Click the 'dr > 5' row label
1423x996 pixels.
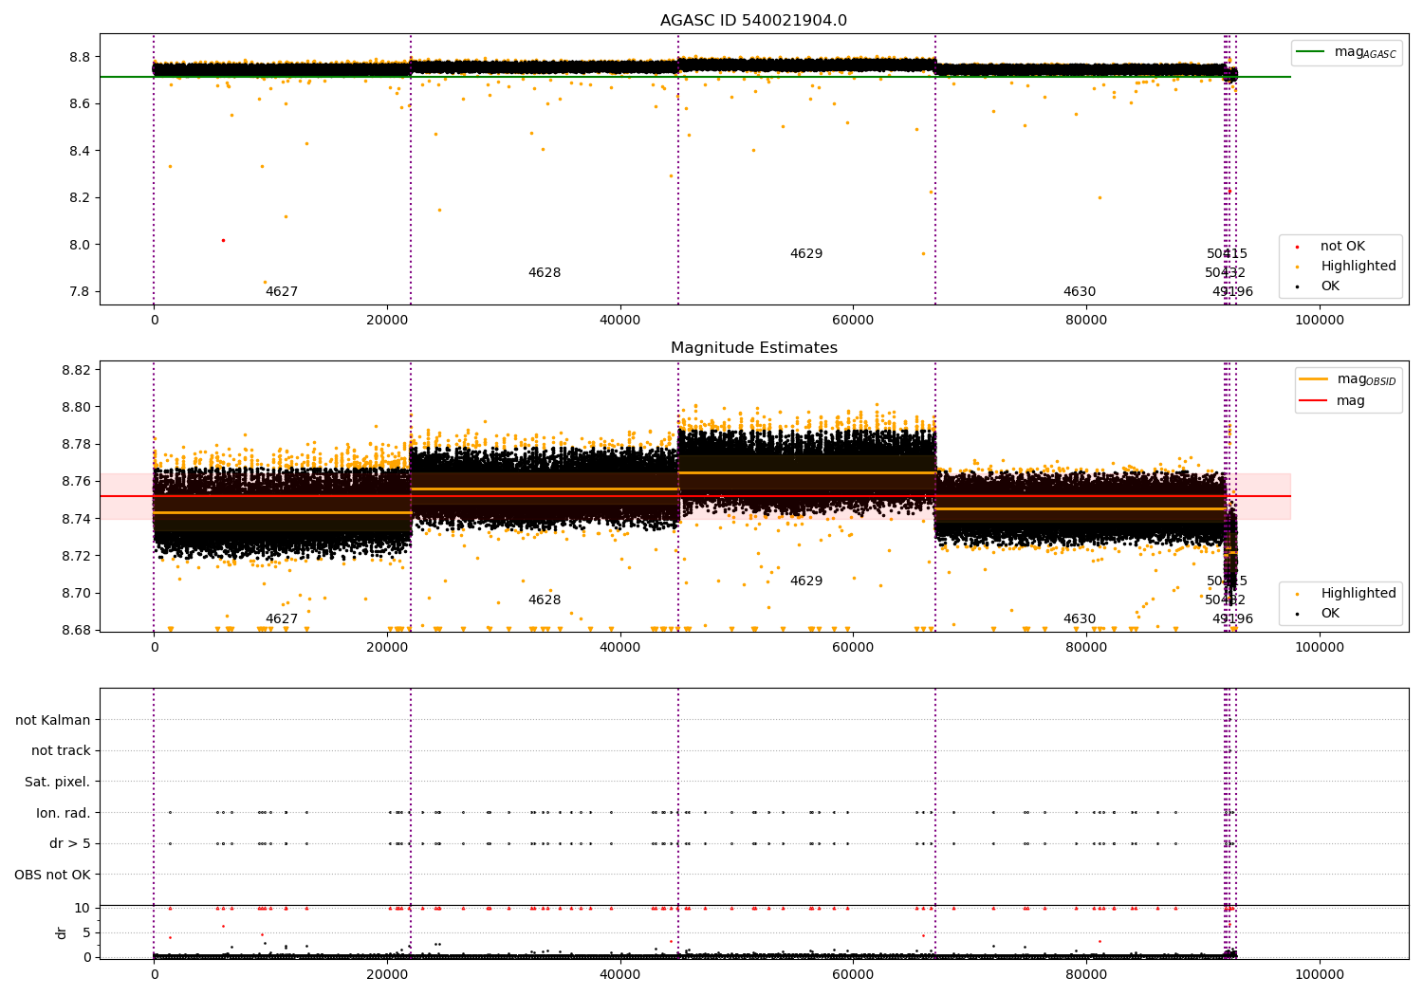click(70, 843)
